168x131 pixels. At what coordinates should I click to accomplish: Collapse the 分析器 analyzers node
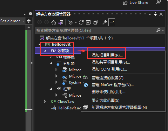pyautogui.click(x=51, y=63)
